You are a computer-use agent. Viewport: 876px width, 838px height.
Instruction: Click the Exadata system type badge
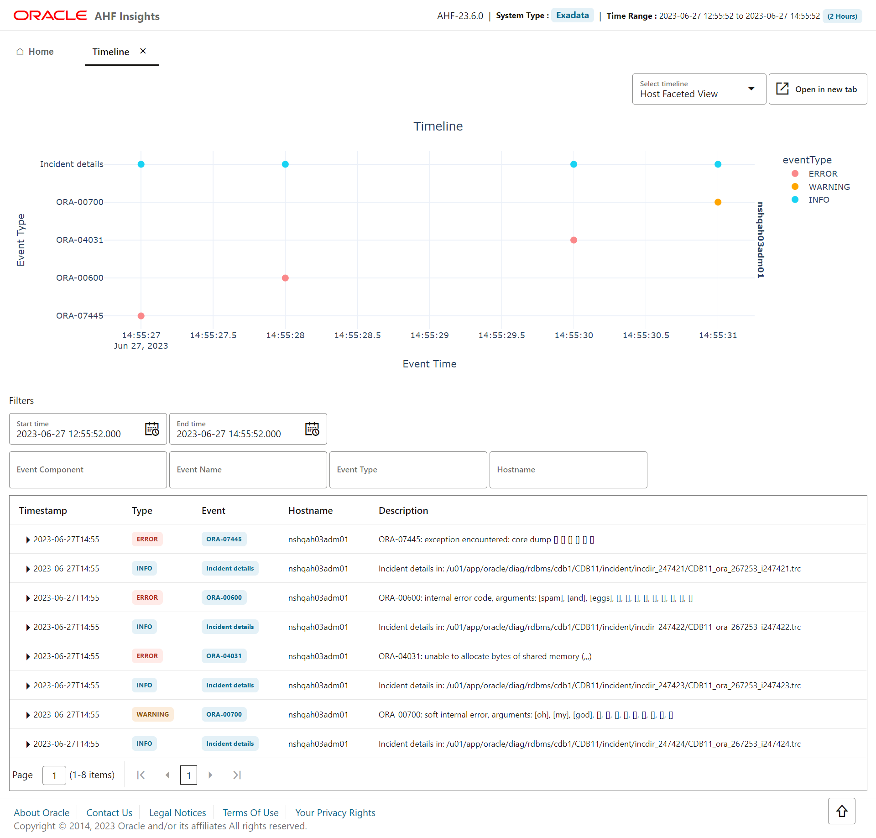coord(573,15)
